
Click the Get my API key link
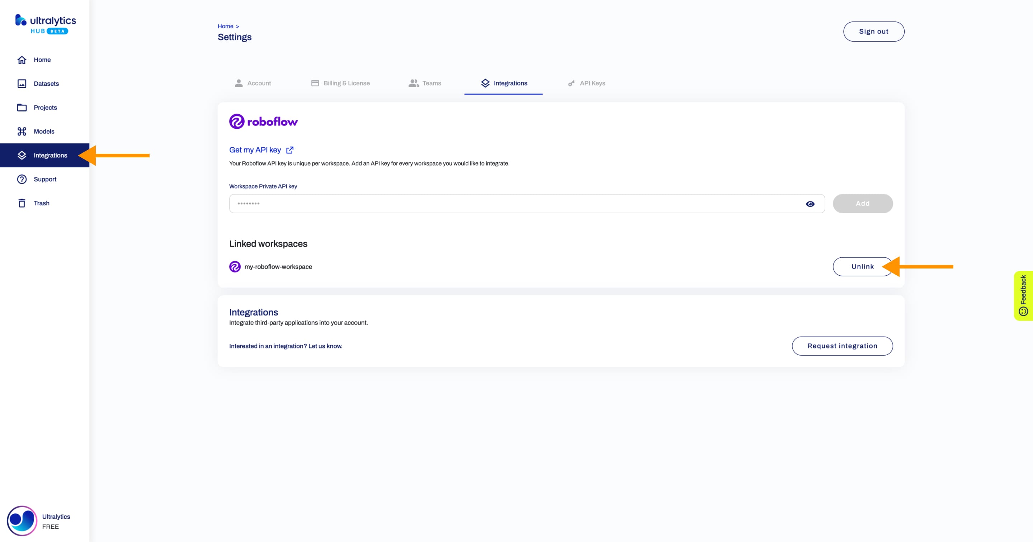255,149
